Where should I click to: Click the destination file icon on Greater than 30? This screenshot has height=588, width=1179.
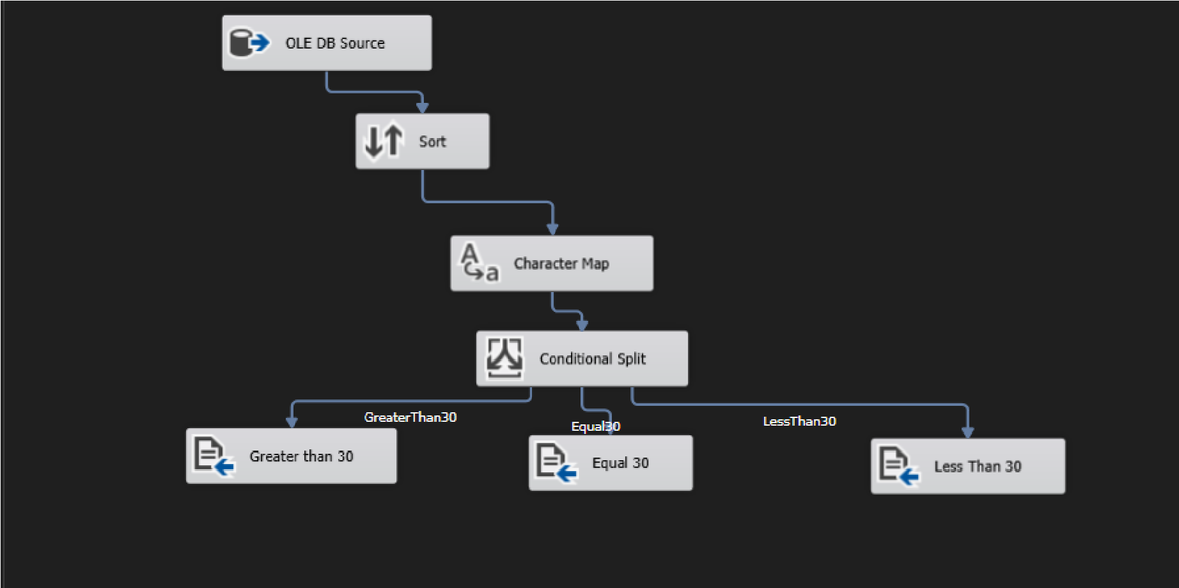coord(211,455)
